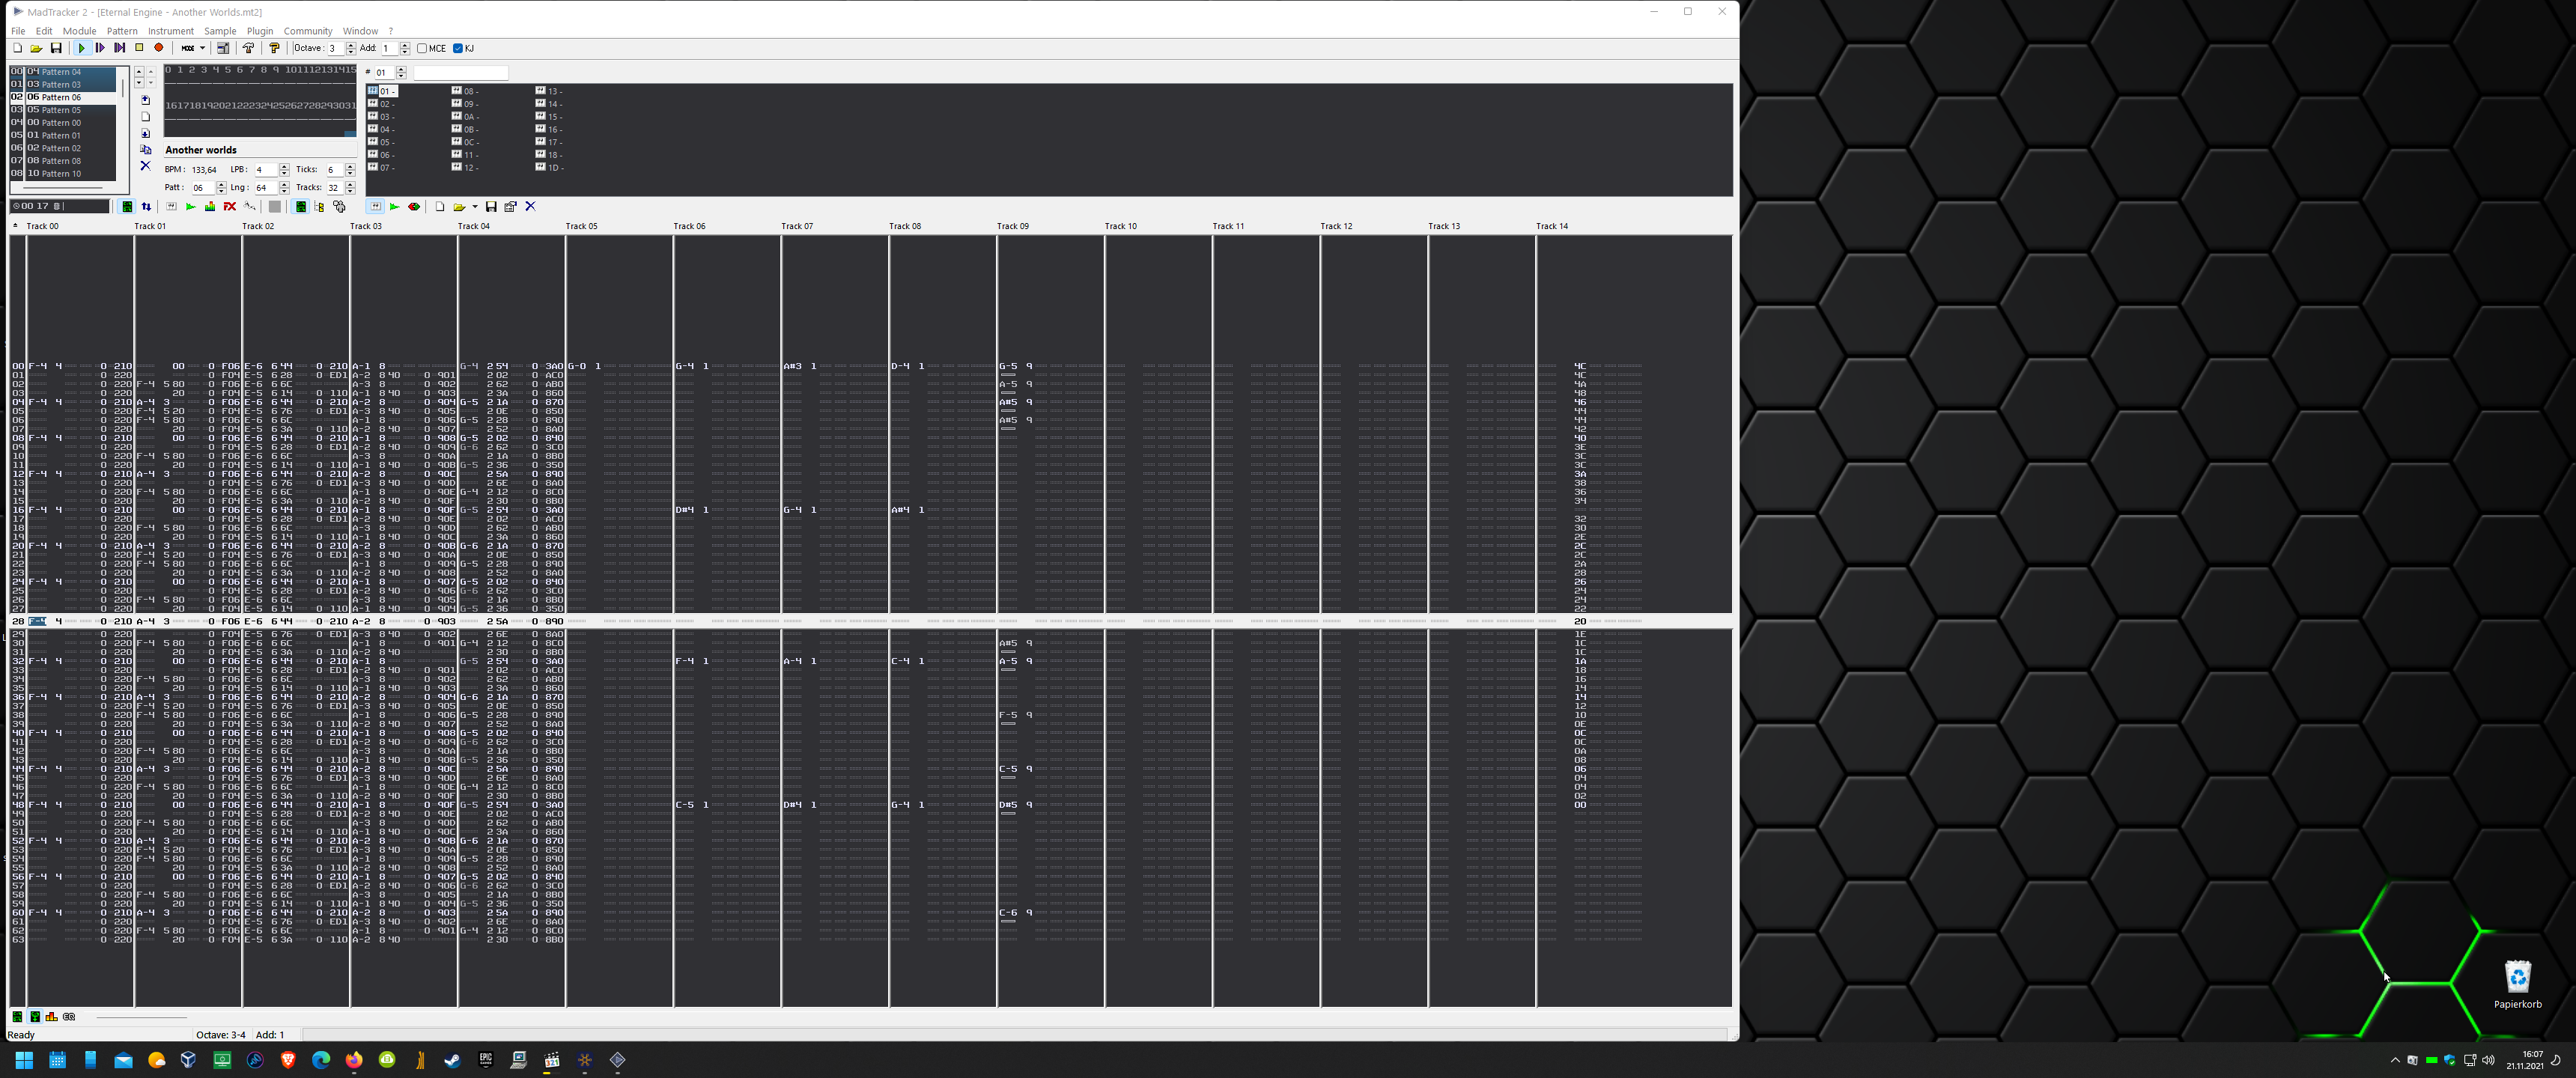Open the yellow help hammer icon
Image resolution: width=2576 pixels, height=1078 pixels.
point(274,48)
